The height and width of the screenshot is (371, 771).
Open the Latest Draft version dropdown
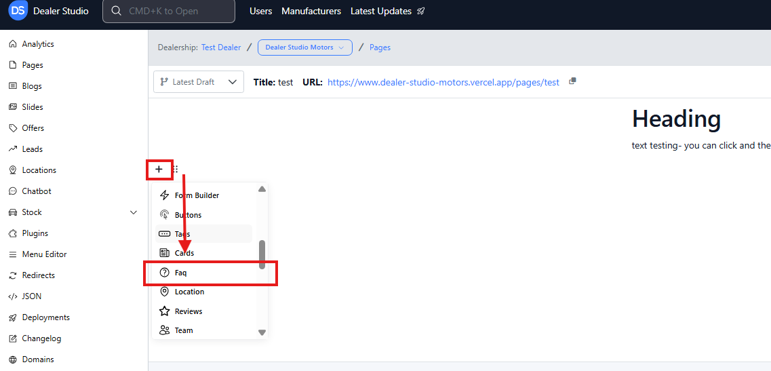(199, 82)
